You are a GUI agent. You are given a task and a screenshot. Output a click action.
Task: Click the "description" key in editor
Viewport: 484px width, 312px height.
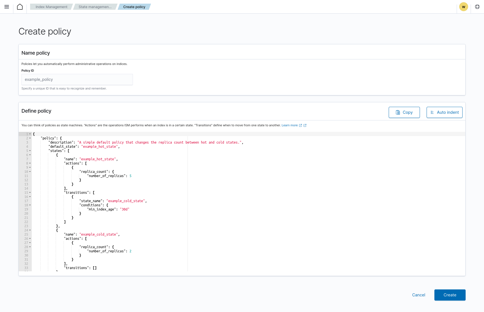pos(61,142)
